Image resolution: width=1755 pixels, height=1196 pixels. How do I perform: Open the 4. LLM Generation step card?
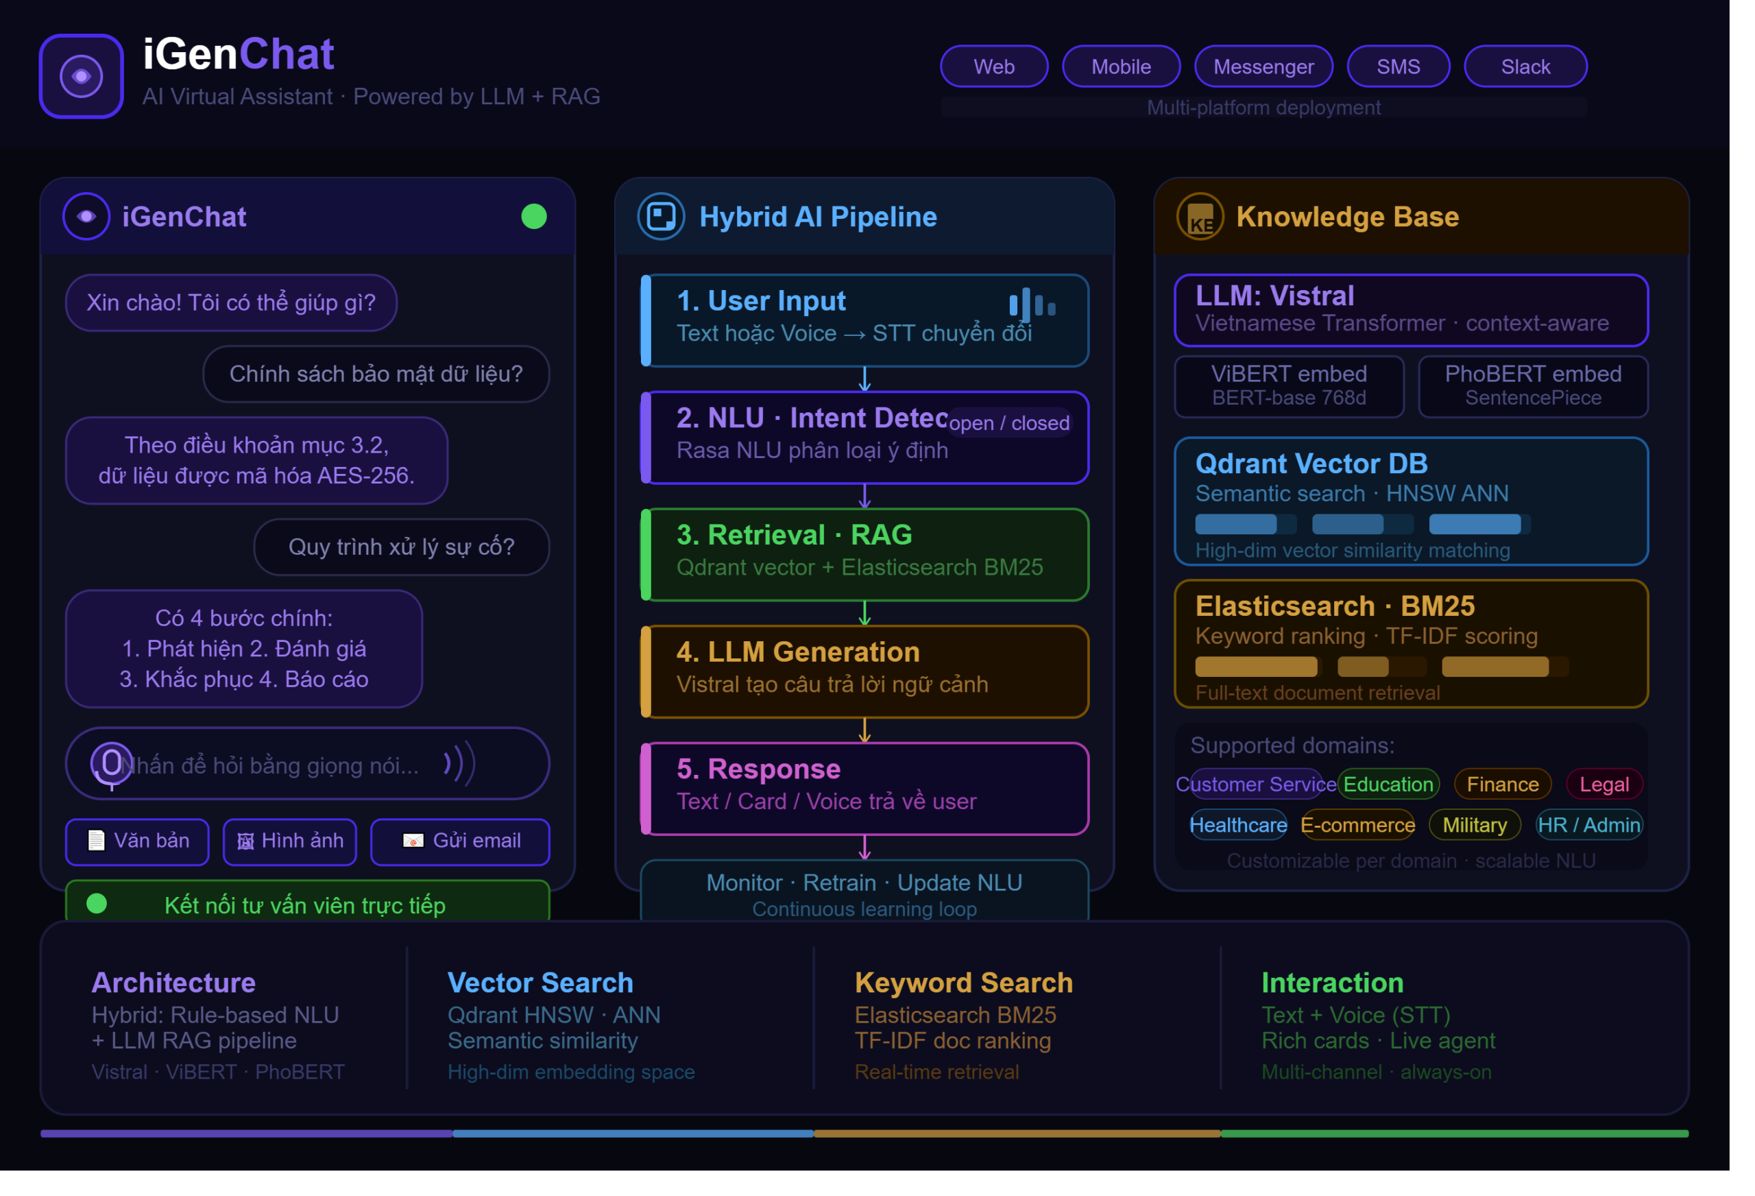[865, 671]
